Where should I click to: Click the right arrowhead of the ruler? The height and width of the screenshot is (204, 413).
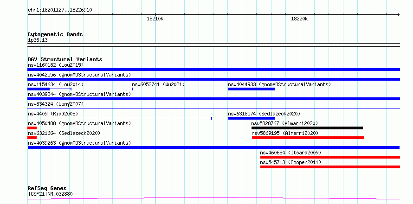point(399,14)
